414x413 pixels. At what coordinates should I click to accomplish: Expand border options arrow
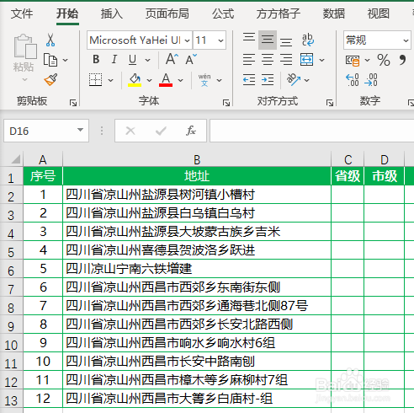click(x=110, y=80)
